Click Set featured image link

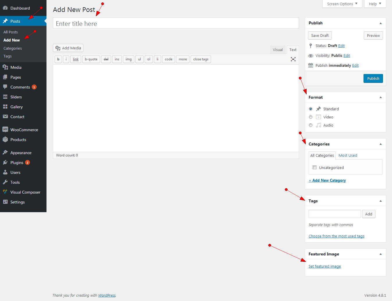[x=325, y=266]
